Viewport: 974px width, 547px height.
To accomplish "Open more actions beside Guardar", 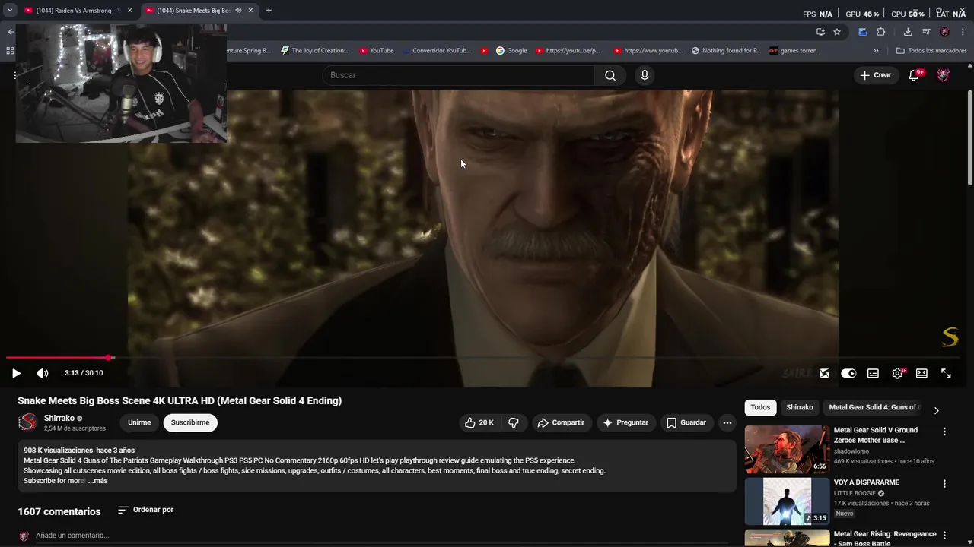I will (727, 422).
